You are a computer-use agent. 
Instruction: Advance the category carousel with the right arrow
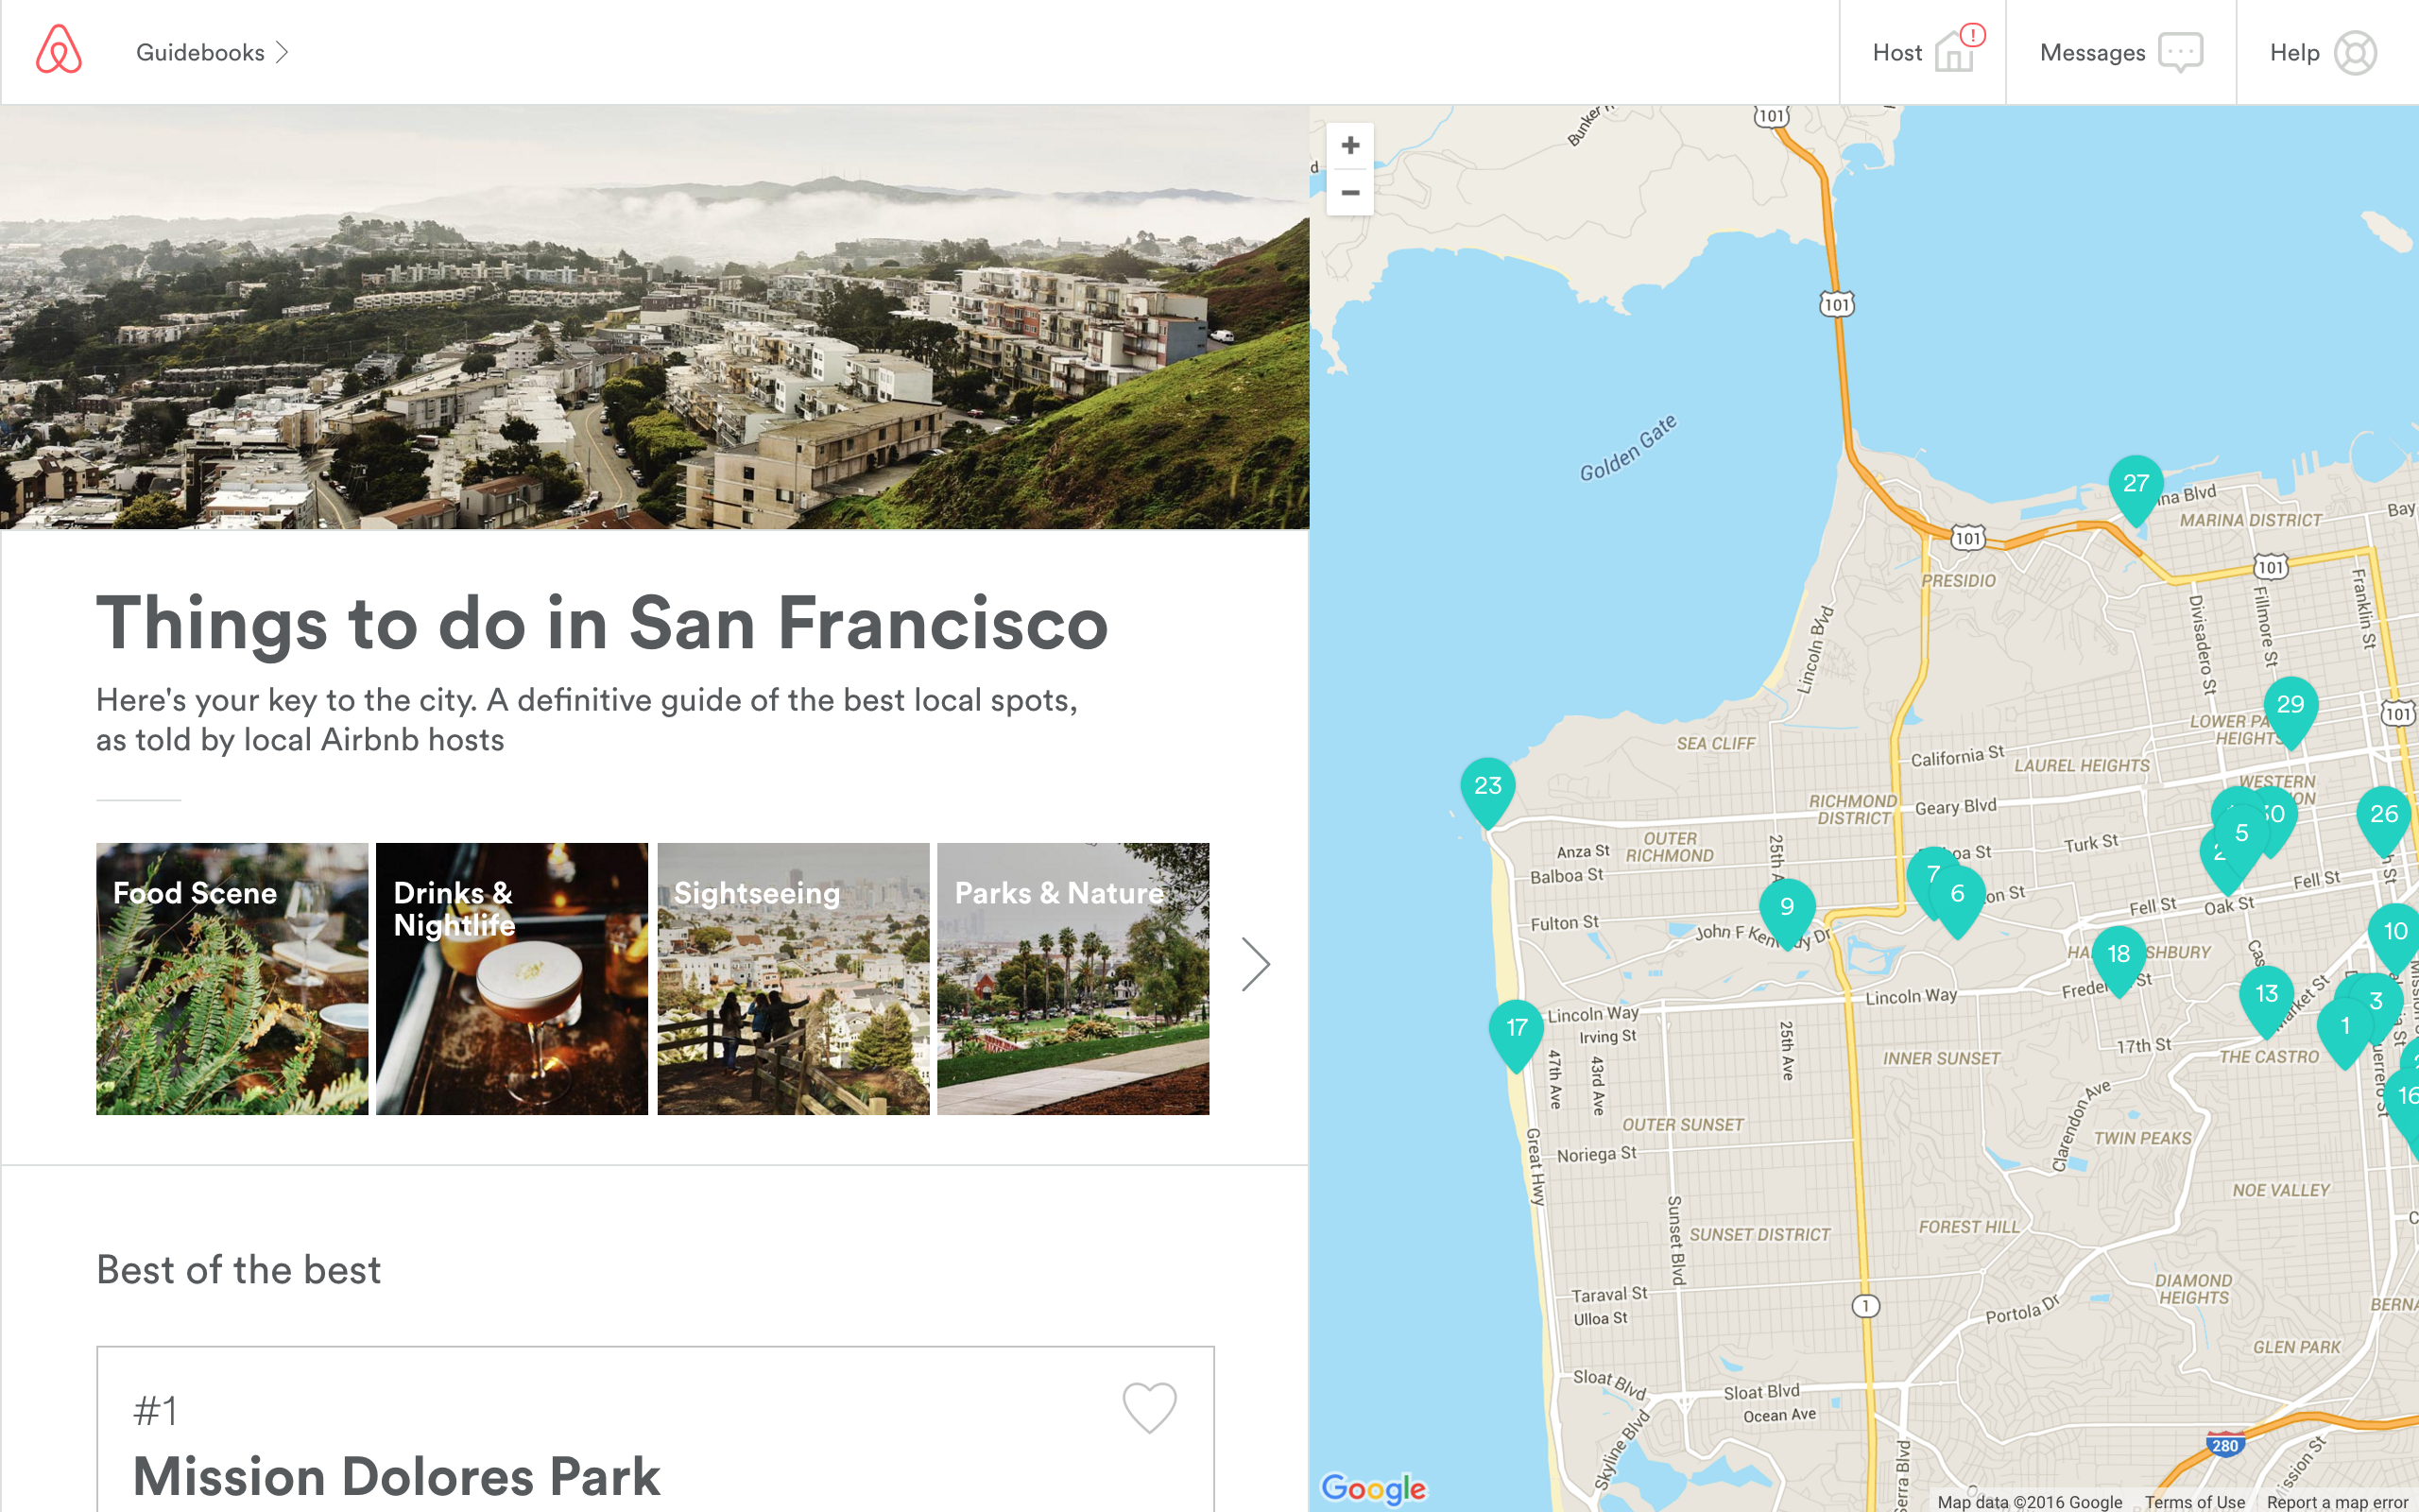click(1257, 963)
